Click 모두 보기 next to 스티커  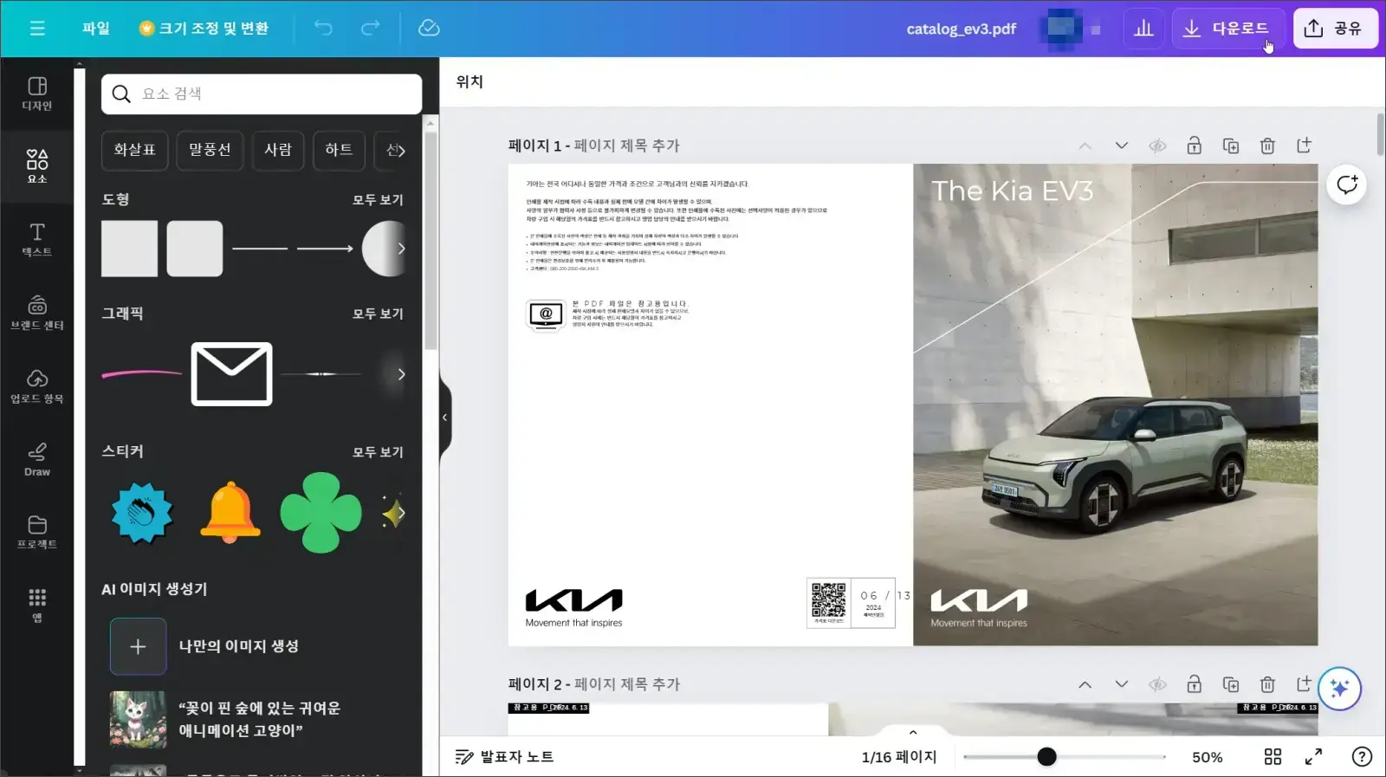tap(378, 452)
